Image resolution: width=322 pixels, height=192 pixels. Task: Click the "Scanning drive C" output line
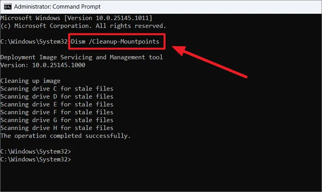click(57, 89)
